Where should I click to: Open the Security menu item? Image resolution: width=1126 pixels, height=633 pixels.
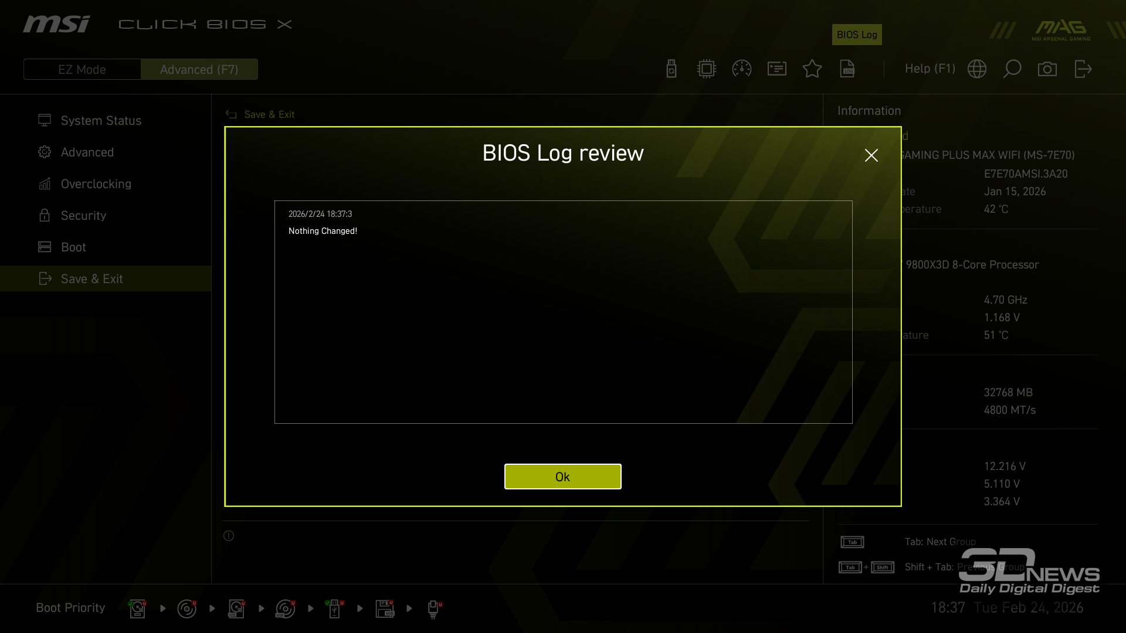coord(83,216)
